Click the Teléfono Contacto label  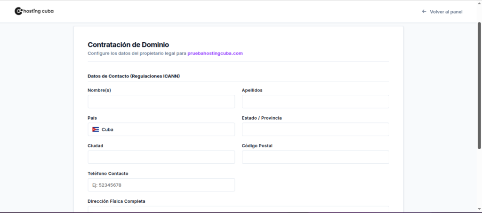coord(108,173)
